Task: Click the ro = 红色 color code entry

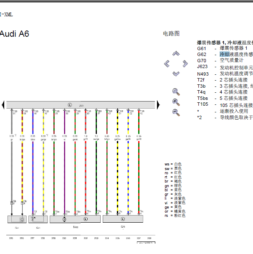Action: [173, 173]
